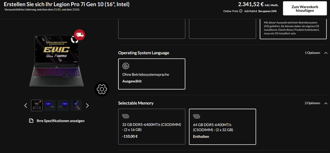Screen dimensions: 330x153
Task: Select 64 GB DDR5-6400MT/s memory option
Action: [x=222, y=127]
